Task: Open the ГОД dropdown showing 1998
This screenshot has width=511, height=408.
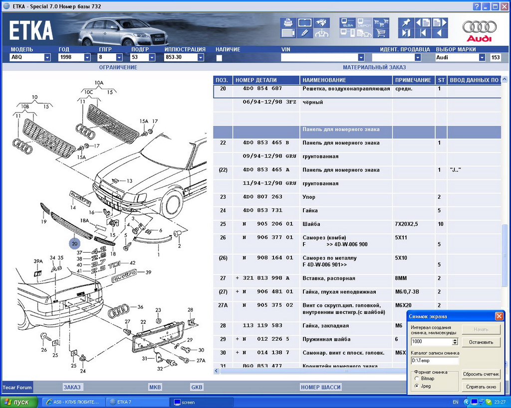Action: click(x=88, y=58)
